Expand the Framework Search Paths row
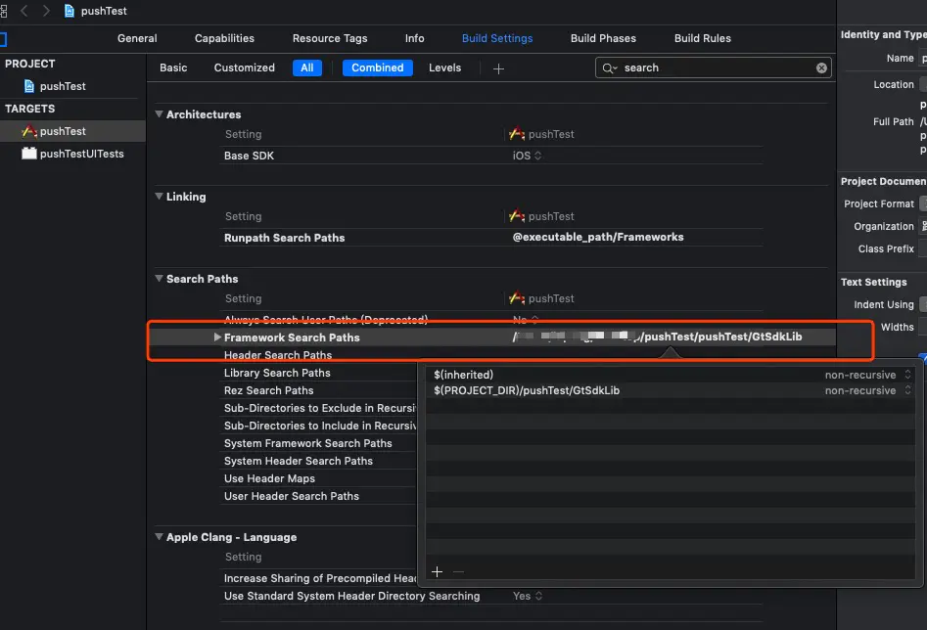The height and width of the screenshot is (630, 927). tap(217, 337)
